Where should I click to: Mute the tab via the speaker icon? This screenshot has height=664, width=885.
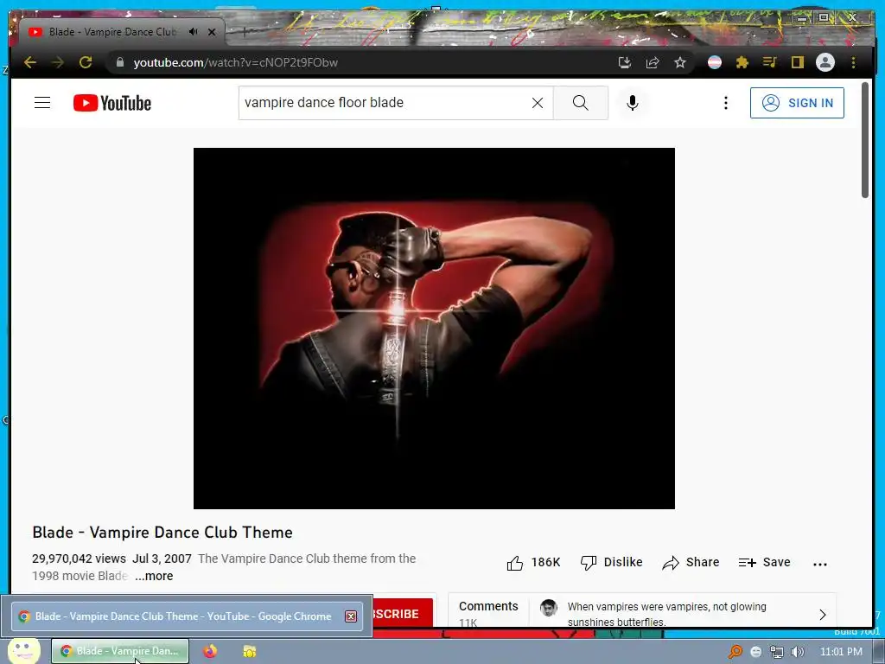(x=194, y=32)
